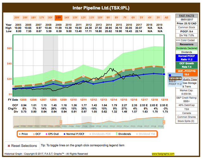
Task: Toggle the Price line legend item
Action: 23,134
